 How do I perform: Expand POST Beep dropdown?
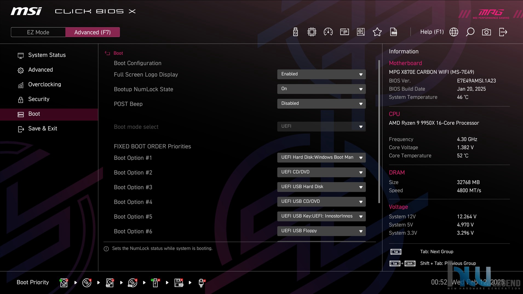[321, 103]
